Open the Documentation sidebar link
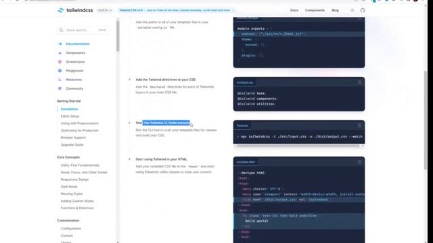Image resolution: width=433 pixels, height=243 pixels. pos(78,44)
